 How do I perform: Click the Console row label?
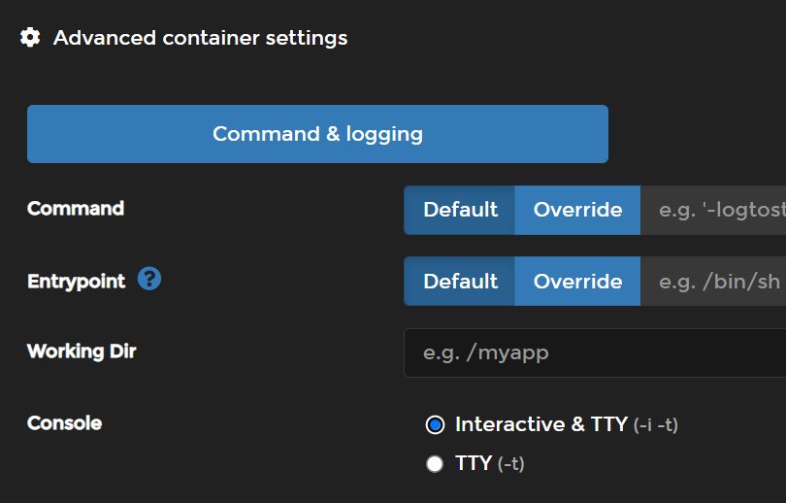click(64, 423)
